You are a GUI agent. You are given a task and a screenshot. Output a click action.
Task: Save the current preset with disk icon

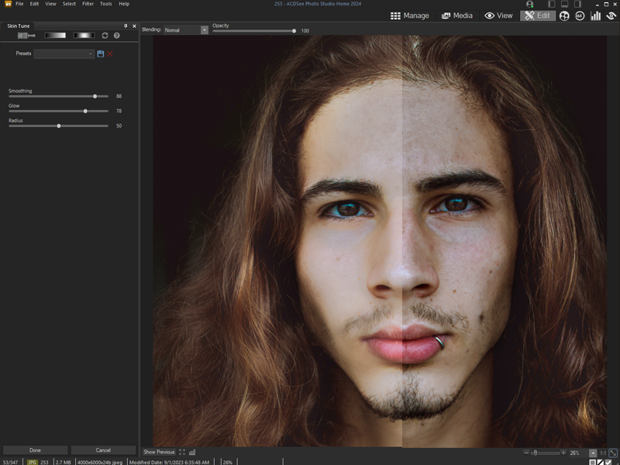click(x=101, y=54)
